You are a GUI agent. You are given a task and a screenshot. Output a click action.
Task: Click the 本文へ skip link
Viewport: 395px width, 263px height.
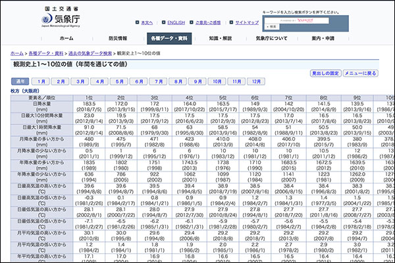tap(146, 22)
